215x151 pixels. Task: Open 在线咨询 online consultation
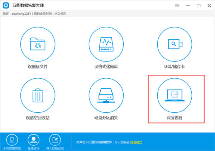[x=34, y=140]
